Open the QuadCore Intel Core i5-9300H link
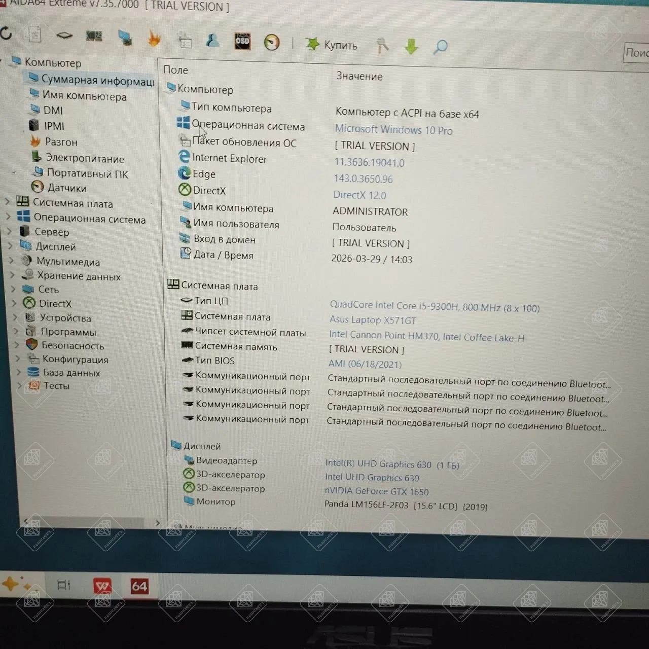 435,307
